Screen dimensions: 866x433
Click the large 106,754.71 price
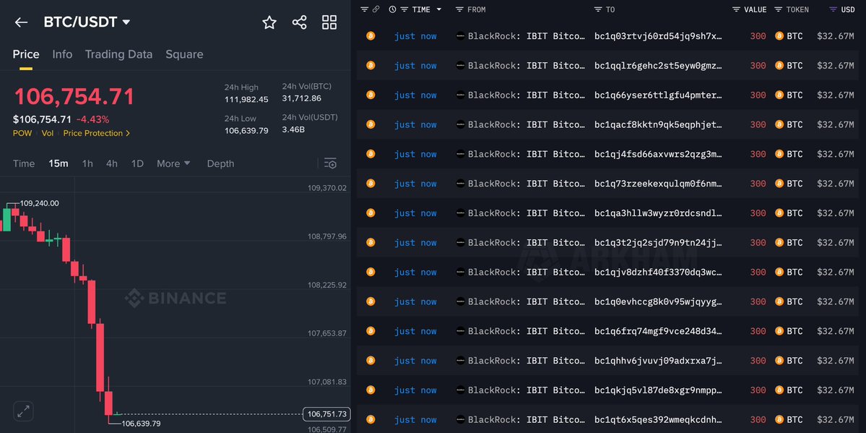(x=74, y=97)
